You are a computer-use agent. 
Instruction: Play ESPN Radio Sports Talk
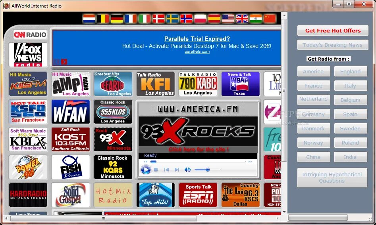pos(198,195)
